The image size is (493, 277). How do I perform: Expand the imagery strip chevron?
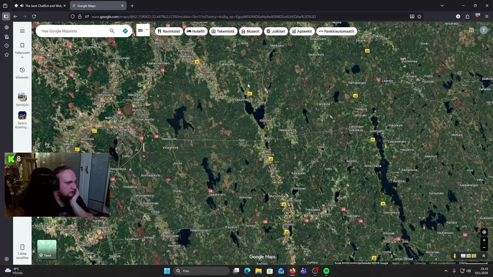pos(484,256)
